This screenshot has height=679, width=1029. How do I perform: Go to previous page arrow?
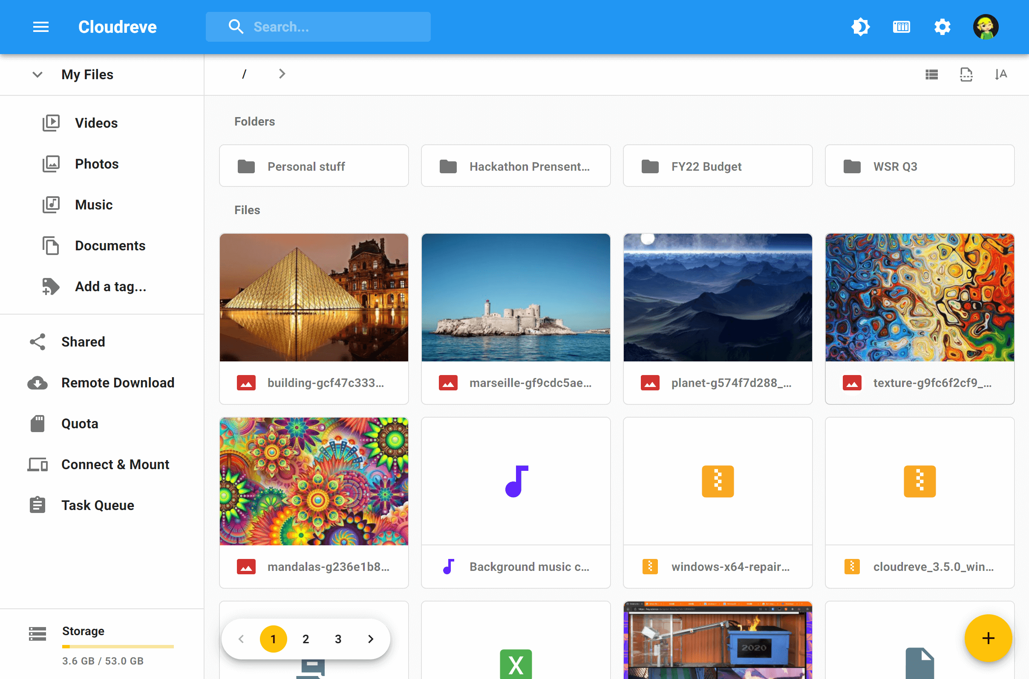click(242, 639)
